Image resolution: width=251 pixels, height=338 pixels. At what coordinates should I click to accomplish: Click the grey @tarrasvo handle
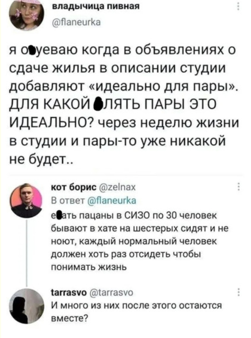tap(111, 293)
